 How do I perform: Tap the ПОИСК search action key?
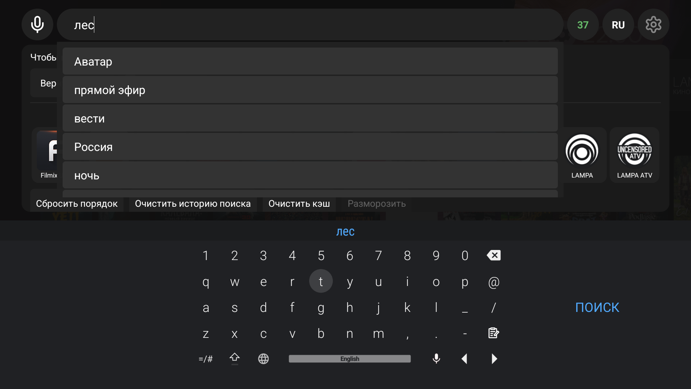point(597,307)
